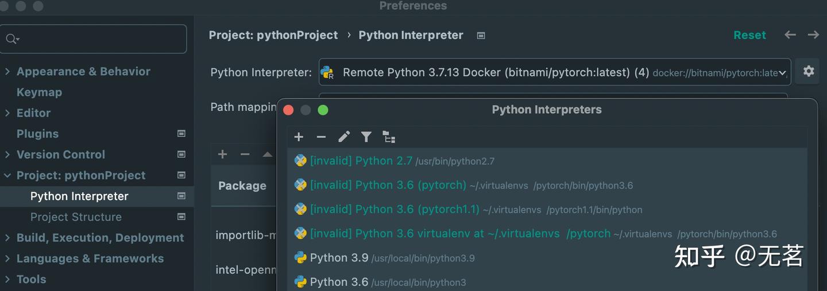This screenshot has width=827, height=291.
Task: Click the project-level icon beside Project Structure
Action: 181,217
